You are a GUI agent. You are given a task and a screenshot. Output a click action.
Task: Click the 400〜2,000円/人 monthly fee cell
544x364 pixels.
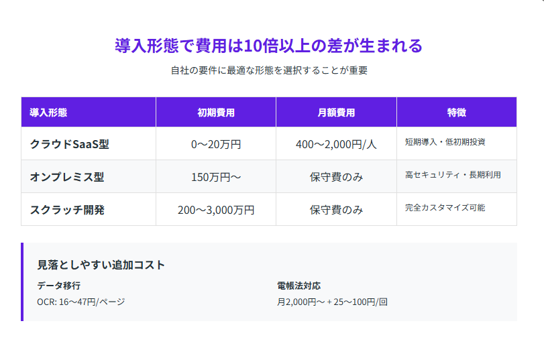click(x=336, y=144)
